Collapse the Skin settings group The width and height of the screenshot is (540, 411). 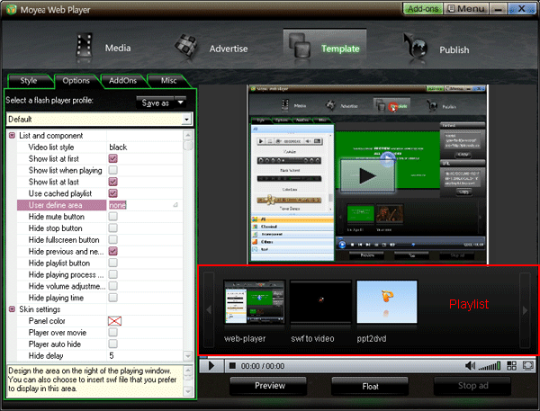(x=12, y=309)
